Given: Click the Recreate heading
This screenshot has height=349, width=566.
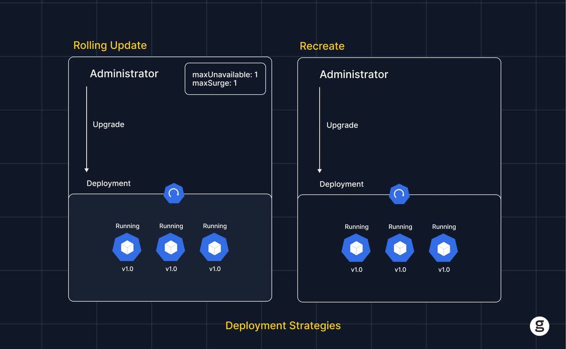Looking at the screenshot, I should point(322,46).
